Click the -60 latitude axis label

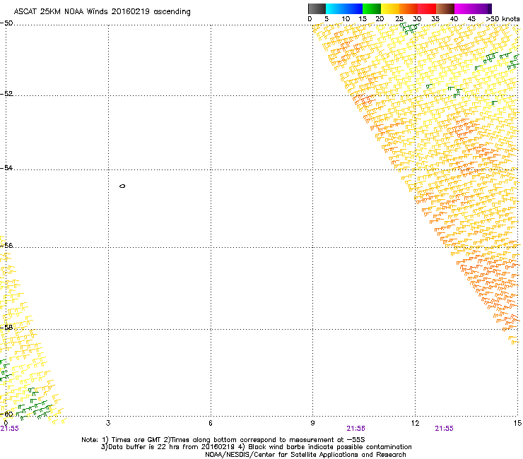[6, 414]
